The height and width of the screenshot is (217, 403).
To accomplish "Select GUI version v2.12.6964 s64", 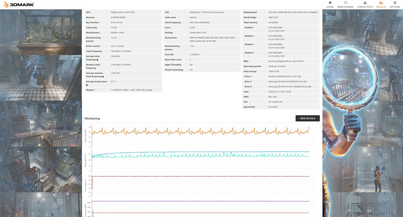I will tap(275, 102).
